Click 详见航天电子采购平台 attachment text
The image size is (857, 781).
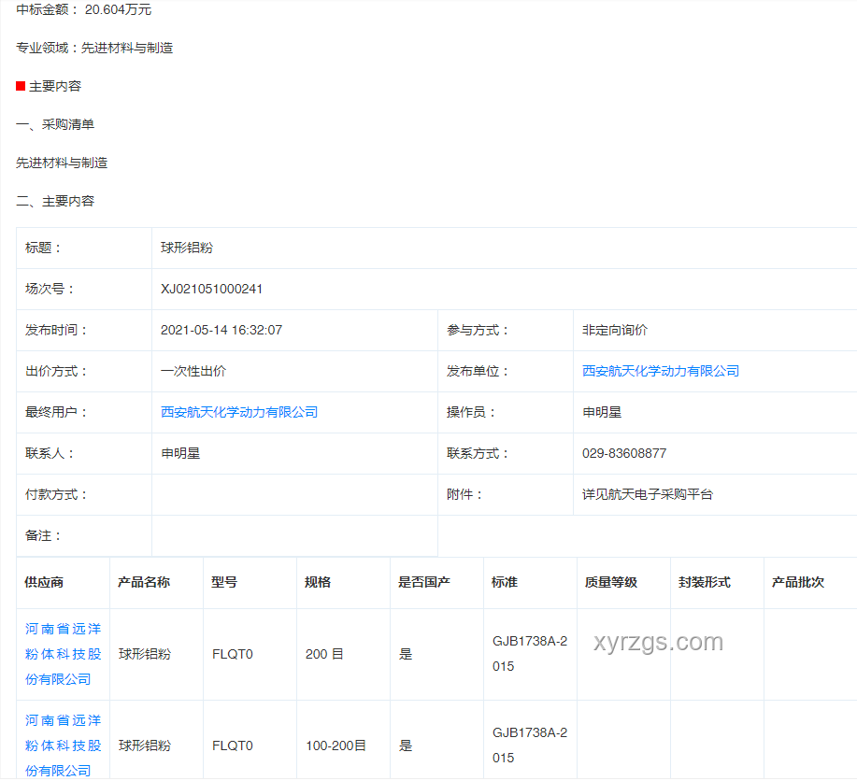(648, 494)
